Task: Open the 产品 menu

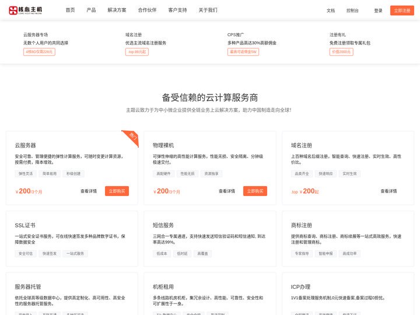Action: [91, 10]
